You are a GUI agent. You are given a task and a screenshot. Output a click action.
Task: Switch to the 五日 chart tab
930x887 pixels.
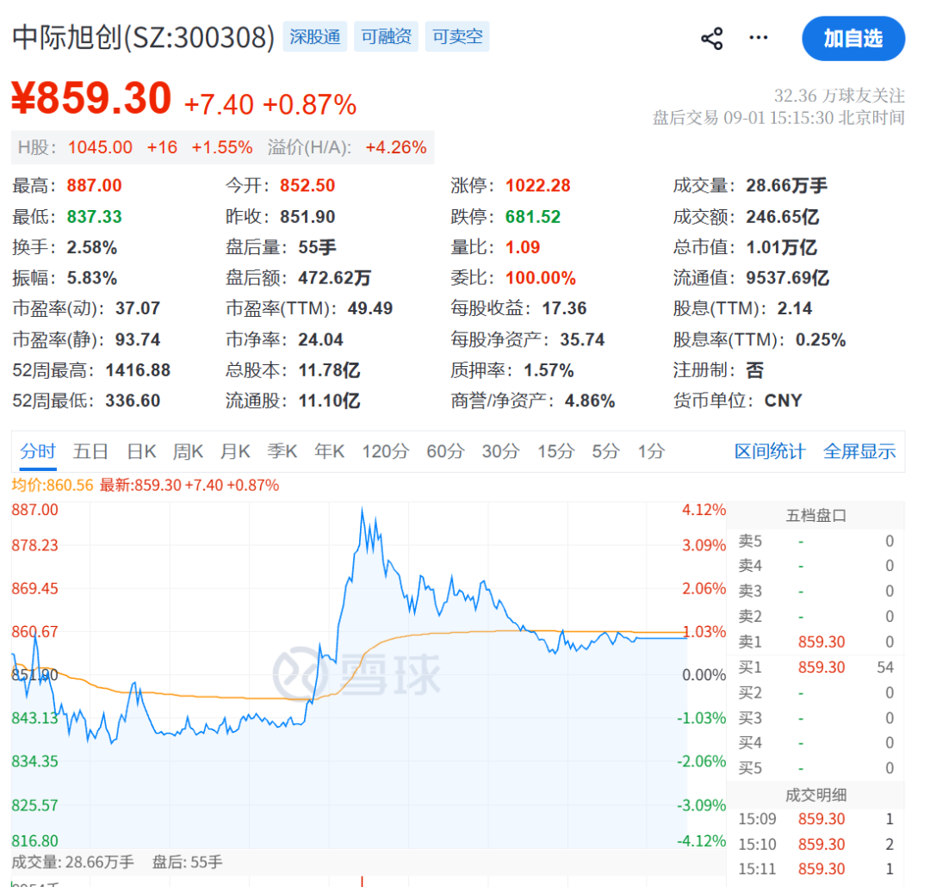tap(90, 451)
